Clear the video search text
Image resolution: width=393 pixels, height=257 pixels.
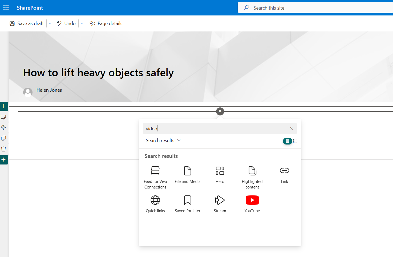coord(291,128)
